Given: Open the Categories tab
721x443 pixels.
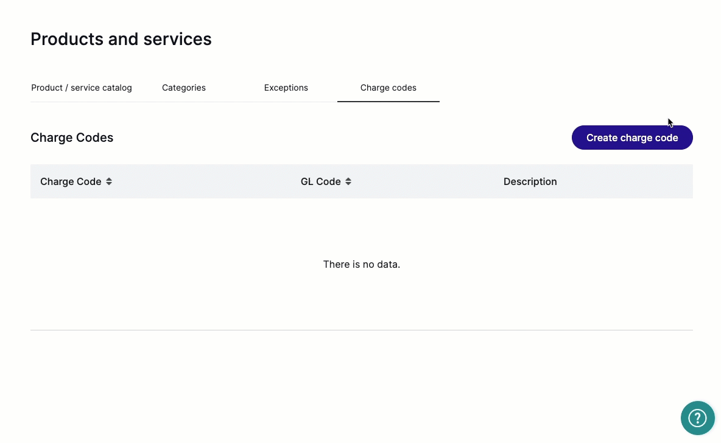Looking at the screenshot, I should point(183,88).
